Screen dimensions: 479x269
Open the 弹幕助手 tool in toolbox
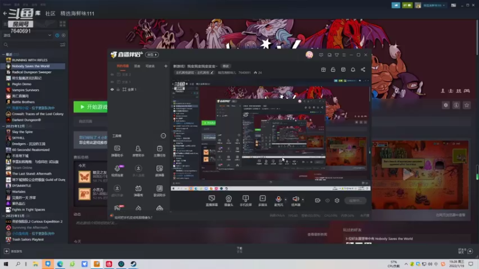[117, 151]
